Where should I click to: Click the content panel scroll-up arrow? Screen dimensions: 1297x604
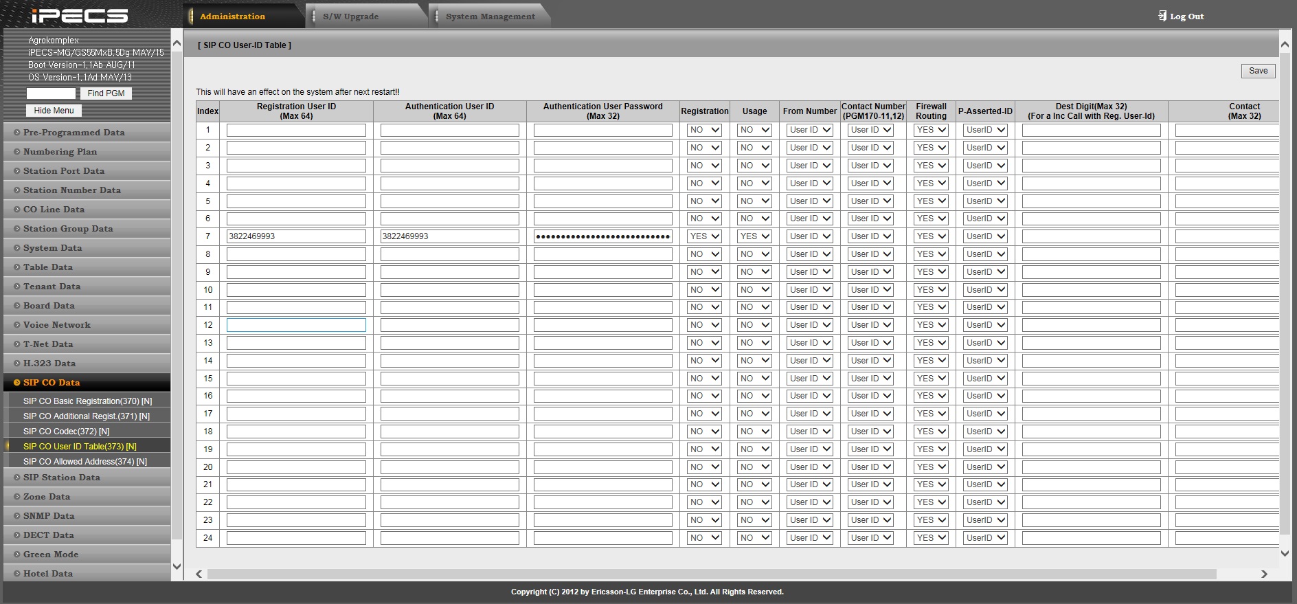tap(1285, 45)
